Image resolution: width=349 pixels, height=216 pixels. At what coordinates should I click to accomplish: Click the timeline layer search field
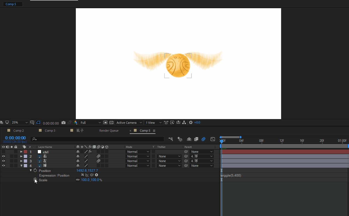pos(97,139)
